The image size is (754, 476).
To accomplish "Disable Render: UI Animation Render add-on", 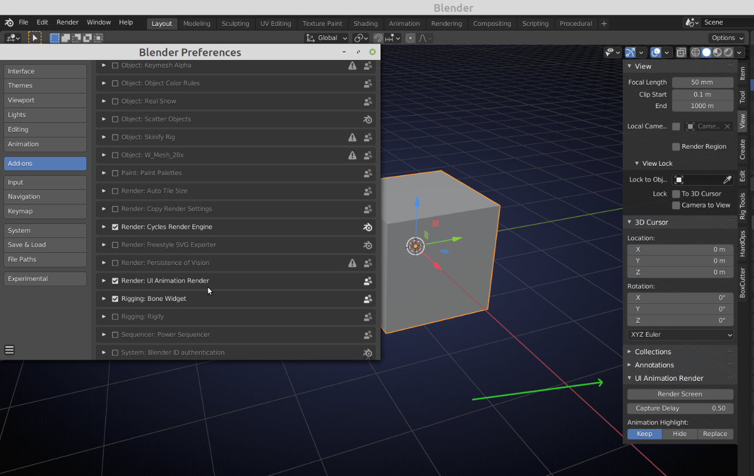I will (115, 281).
